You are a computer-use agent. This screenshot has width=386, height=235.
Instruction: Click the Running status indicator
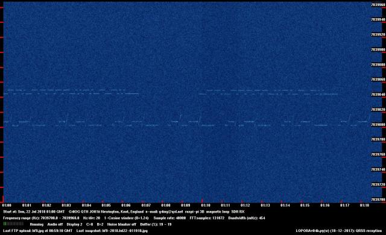pyautogui.click(x=36, y=224)
